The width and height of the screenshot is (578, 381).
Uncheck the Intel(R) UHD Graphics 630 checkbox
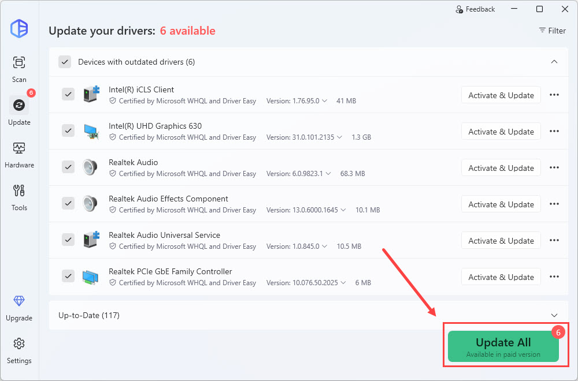pos(68,131)
